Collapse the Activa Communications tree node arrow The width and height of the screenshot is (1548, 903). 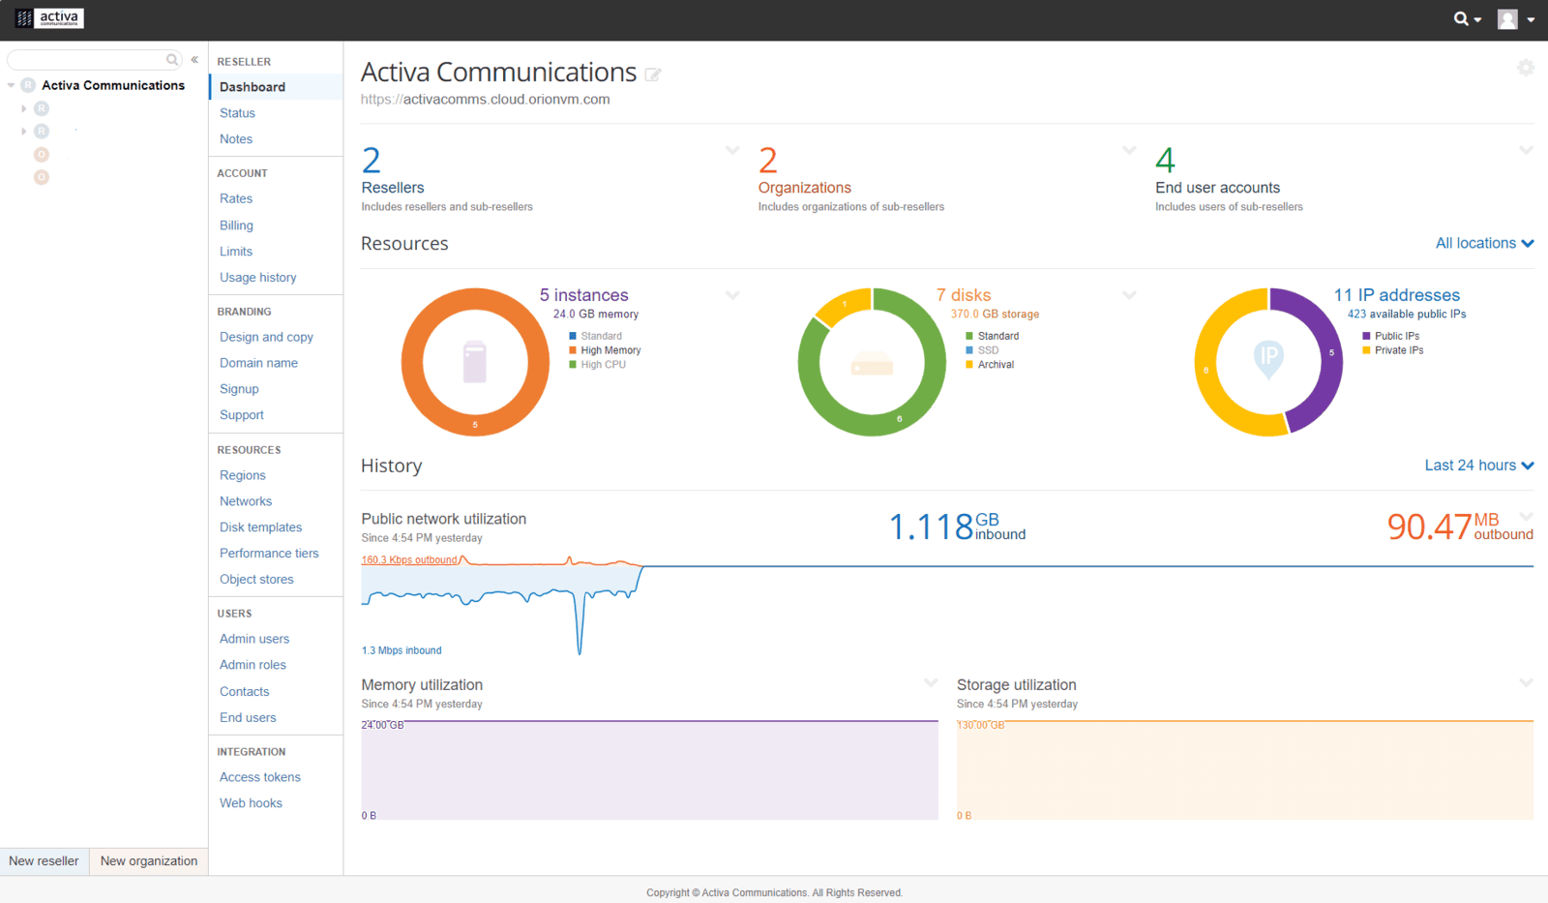tap(11, 85)
